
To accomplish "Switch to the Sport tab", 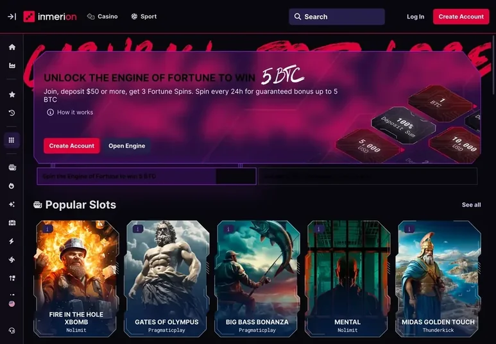I will point(144,17).
